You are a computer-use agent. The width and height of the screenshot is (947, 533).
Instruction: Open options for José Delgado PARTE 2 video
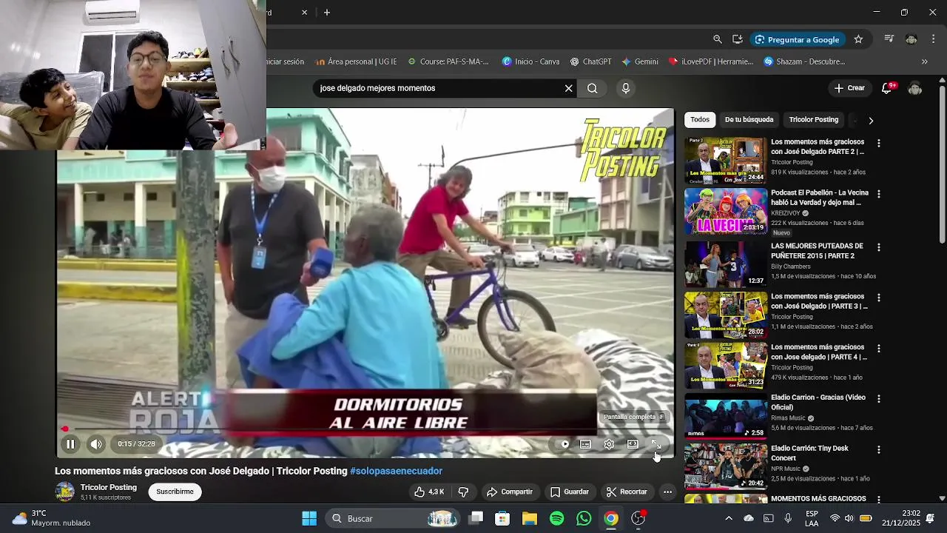tap(879, 143)
